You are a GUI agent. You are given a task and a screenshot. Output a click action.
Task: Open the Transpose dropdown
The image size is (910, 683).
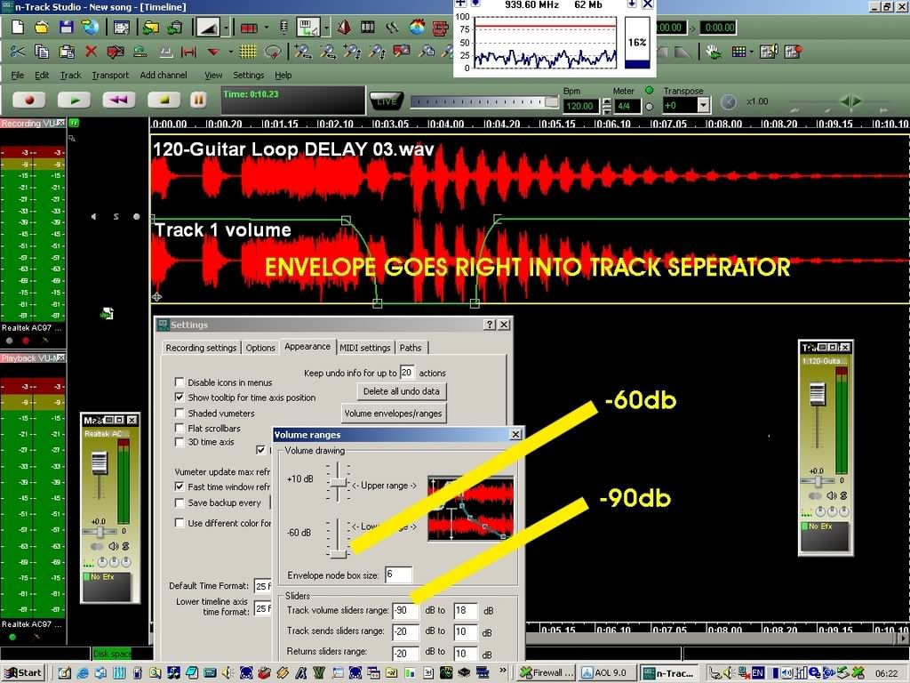click(x=704, y=105)
